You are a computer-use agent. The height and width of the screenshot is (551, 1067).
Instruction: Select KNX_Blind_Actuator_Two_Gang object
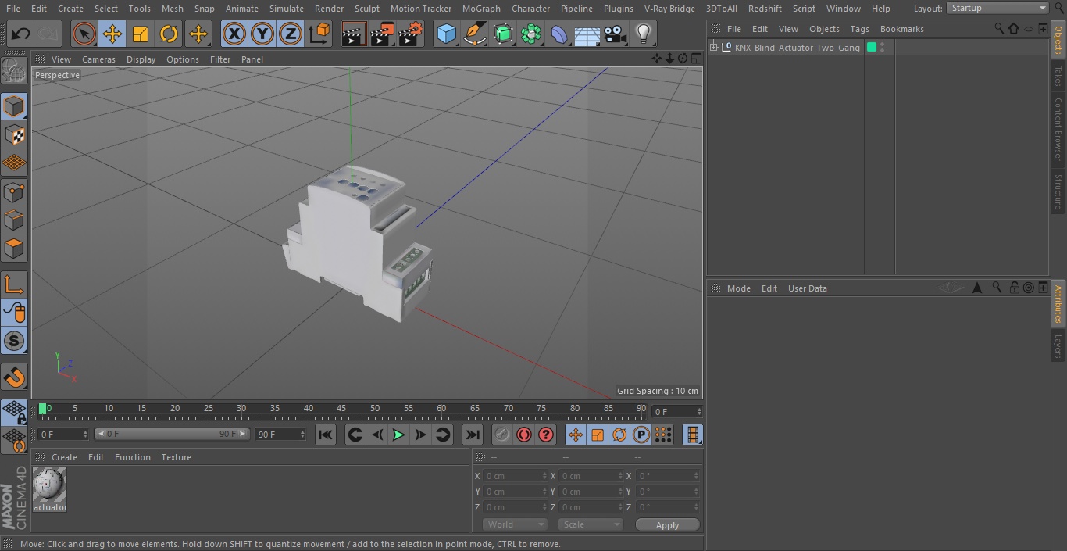[x=797, y=48]
